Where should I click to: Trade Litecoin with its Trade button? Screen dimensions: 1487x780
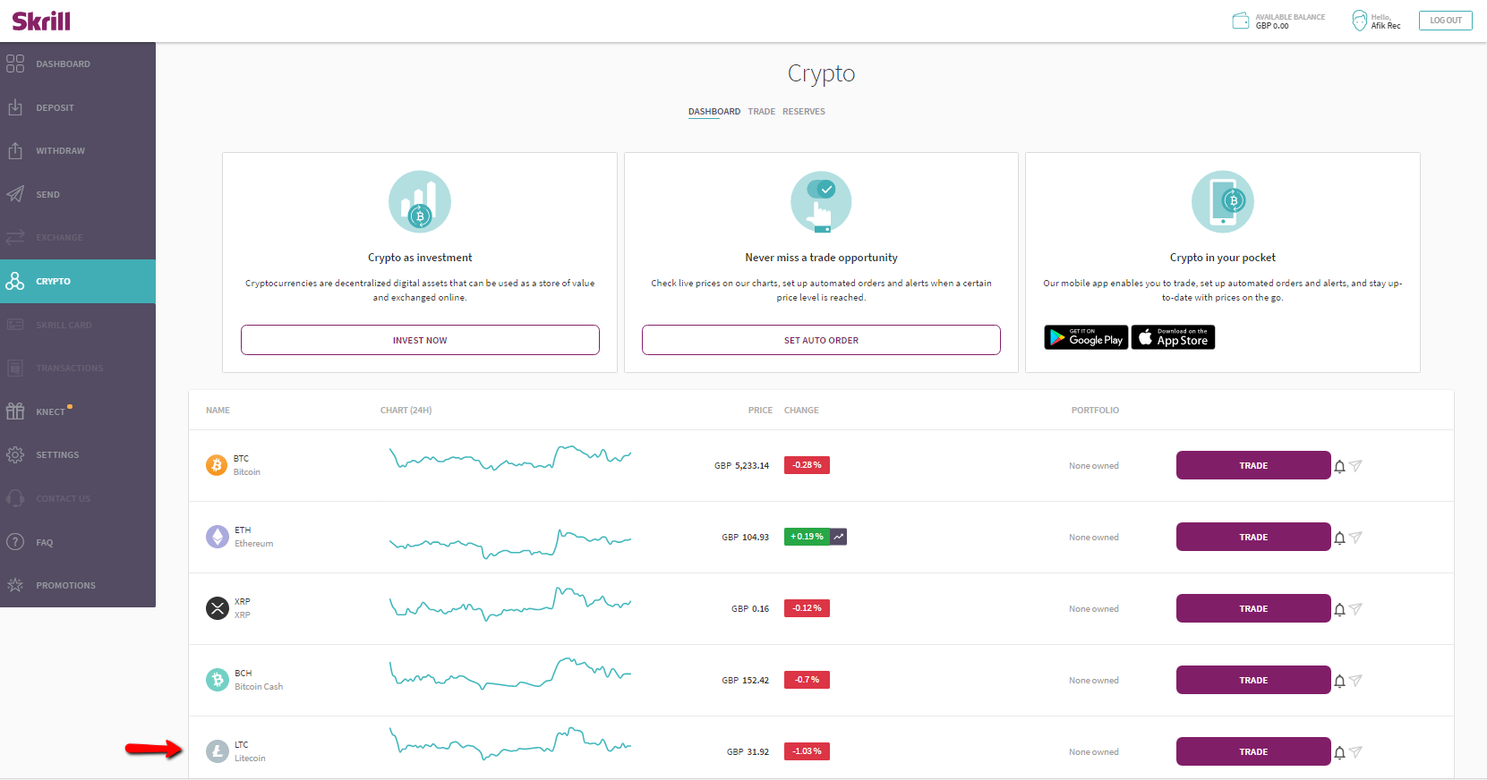(x=1253, y=751)
